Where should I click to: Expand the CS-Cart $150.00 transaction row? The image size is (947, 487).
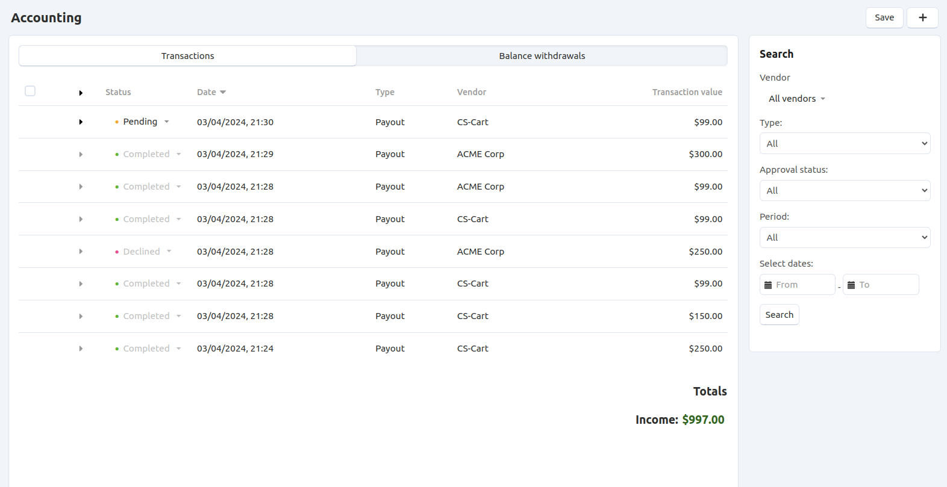(81, 316)
